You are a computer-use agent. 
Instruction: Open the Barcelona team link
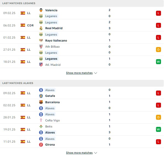point(52,102)
